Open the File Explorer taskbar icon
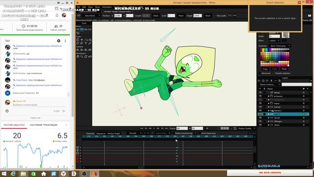This screenshot has width=314, height=177. pos(23,174)
